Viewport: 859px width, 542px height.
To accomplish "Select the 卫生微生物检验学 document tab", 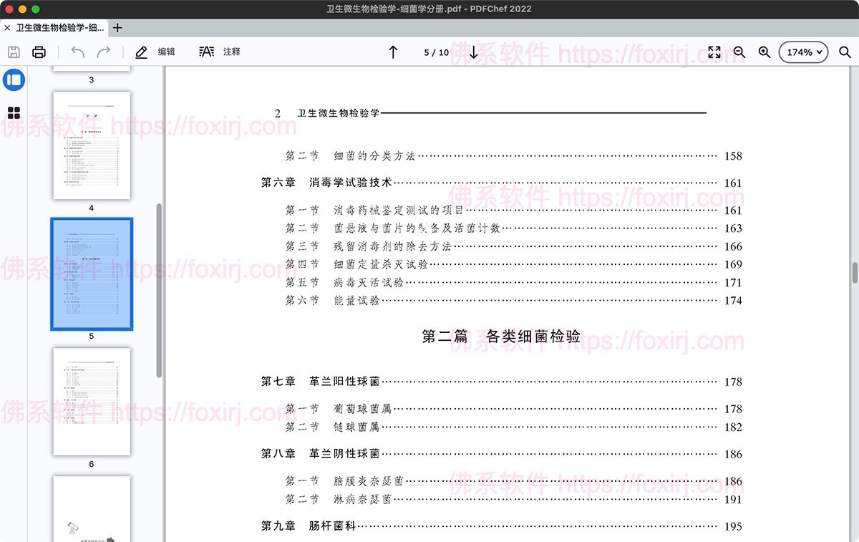I will 61,27.
